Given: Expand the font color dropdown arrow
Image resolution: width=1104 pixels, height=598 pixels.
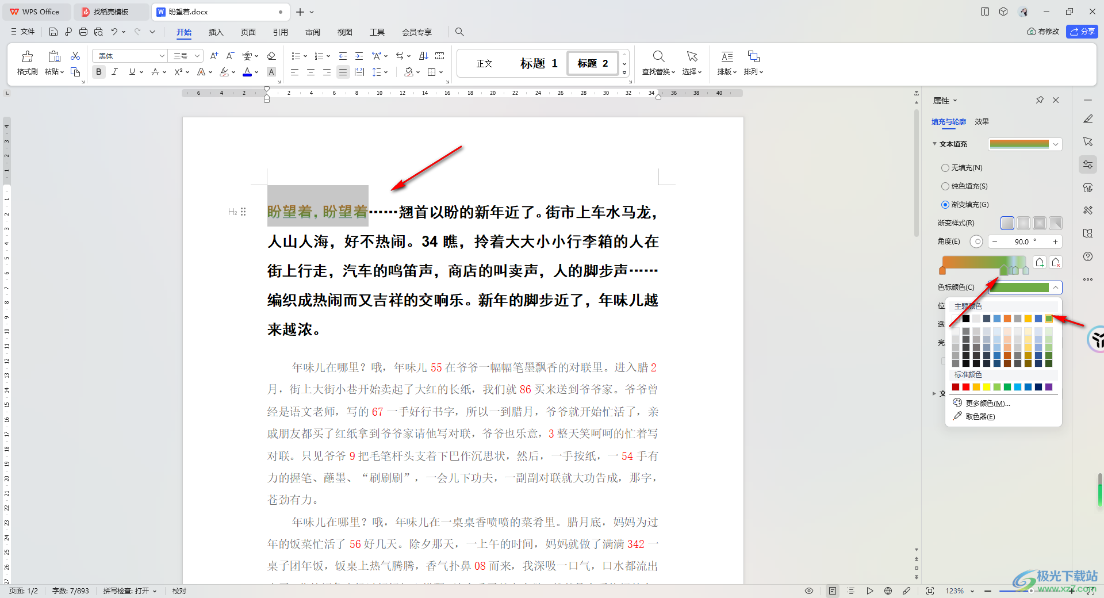Looking at the screenshot, I should point(256,72).
